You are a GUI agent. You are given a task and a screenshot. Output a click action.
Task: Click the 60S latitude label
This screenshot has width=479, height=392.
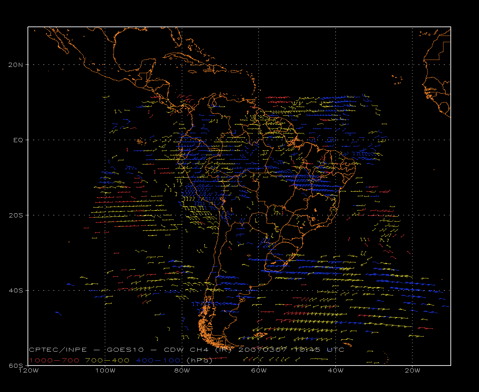click(x=16, y=366)
